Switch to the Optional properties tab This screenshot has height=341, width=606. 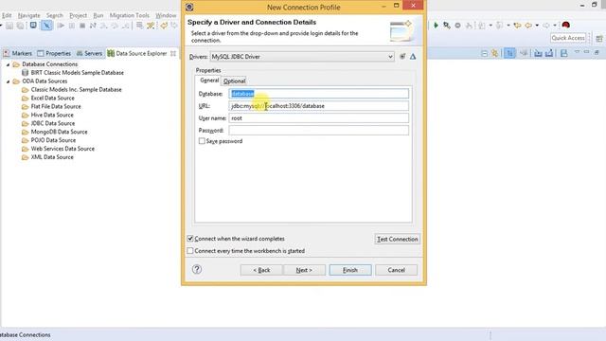tap(234, 81)
